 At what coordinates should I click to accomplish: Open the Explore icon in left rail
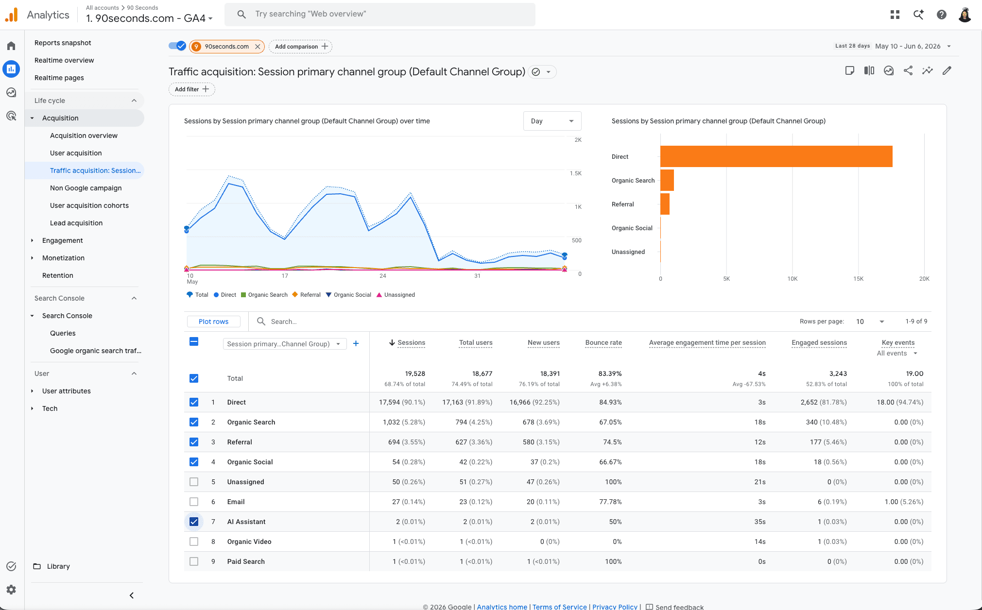(x=11, y=92)
